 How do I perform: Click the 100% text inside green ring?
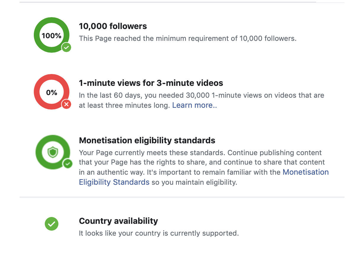coord(52,36)
